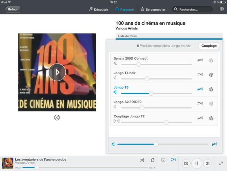This screenshot has height=171, width=227.
Task: Pause the current track
Action: pos(197,163)
